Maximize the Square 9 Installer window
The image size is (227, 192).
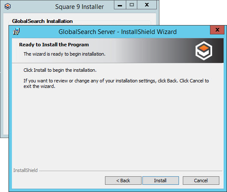pyautogui.click(x=132, y=5)
